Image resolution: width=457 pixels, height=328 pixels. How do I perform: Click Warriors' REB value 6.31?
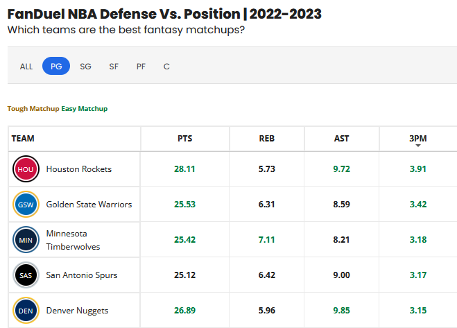(267, 205)
